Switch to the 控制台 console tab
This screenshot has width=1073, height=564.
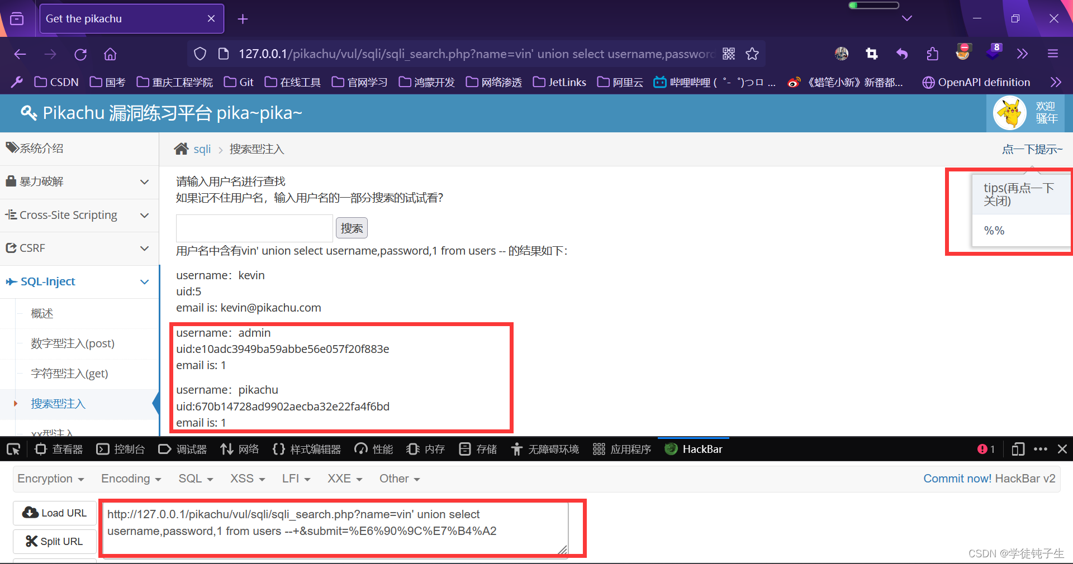click(121, 449)
